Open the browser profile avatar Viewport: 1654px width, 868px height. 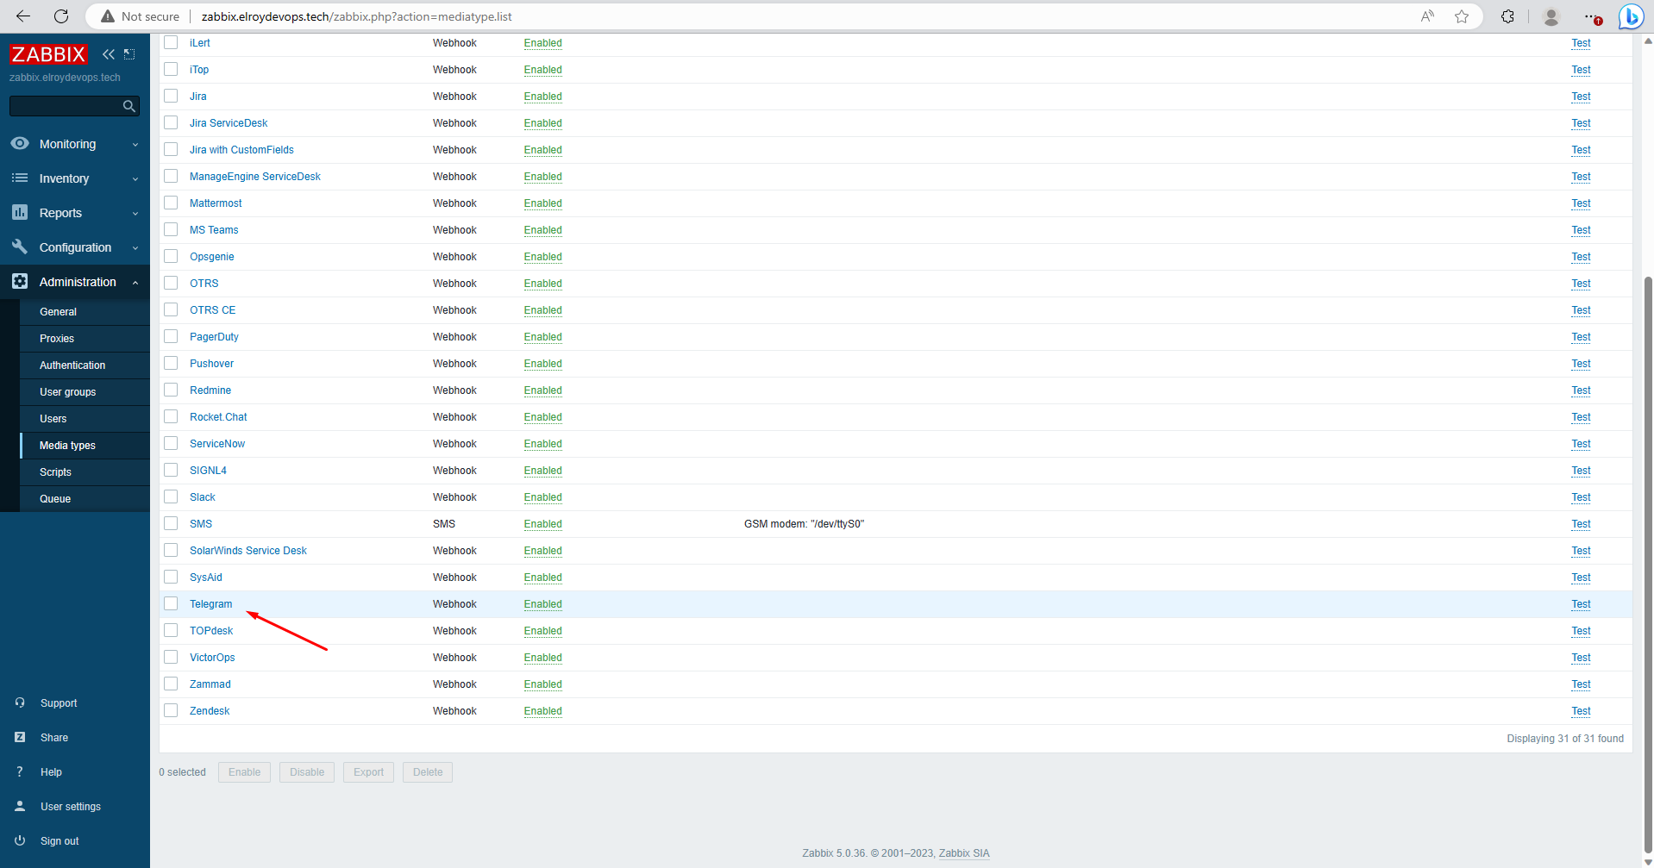coord(1551,16)
